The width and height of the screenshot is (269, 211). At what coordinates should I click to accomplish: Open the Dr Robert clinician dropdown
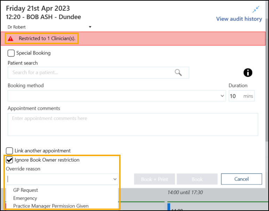tap(90, 27)
